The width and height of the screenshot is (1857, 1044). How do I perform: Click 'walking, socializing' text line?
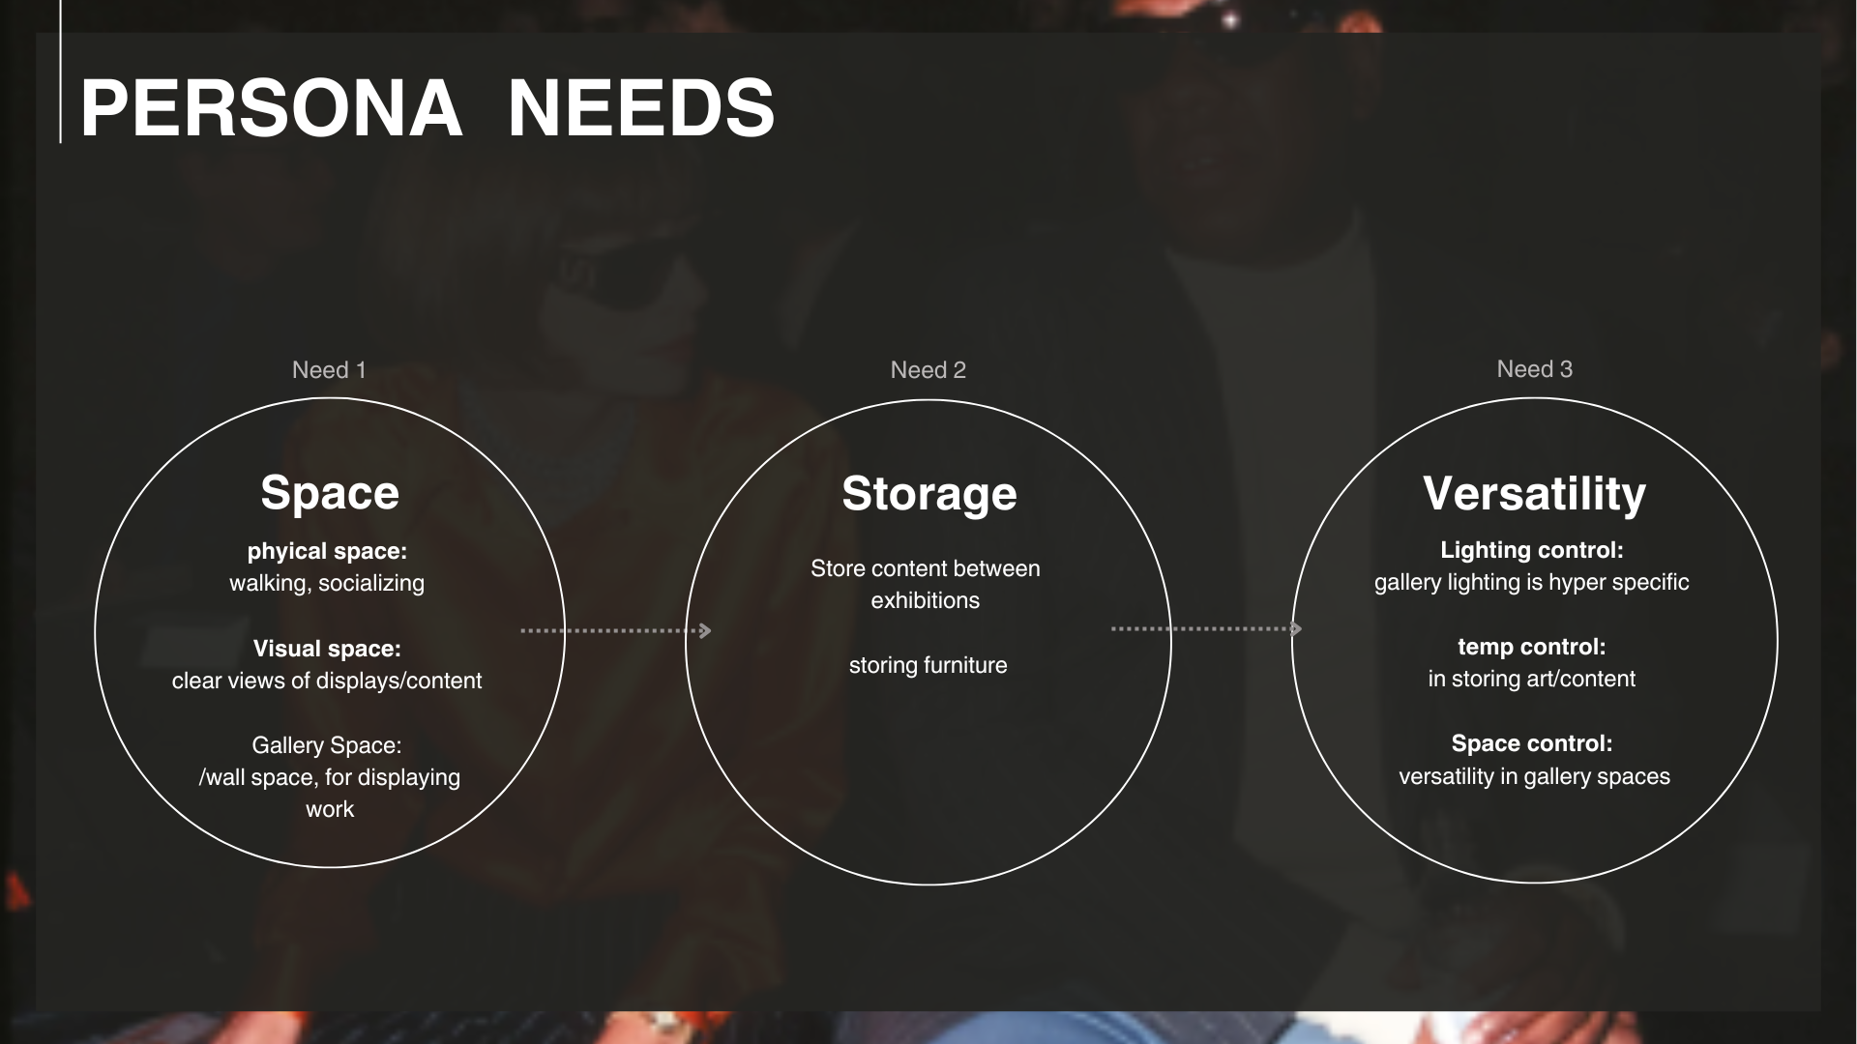327,583
